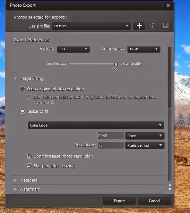Click the Cancel button

[x=154, y=201]
